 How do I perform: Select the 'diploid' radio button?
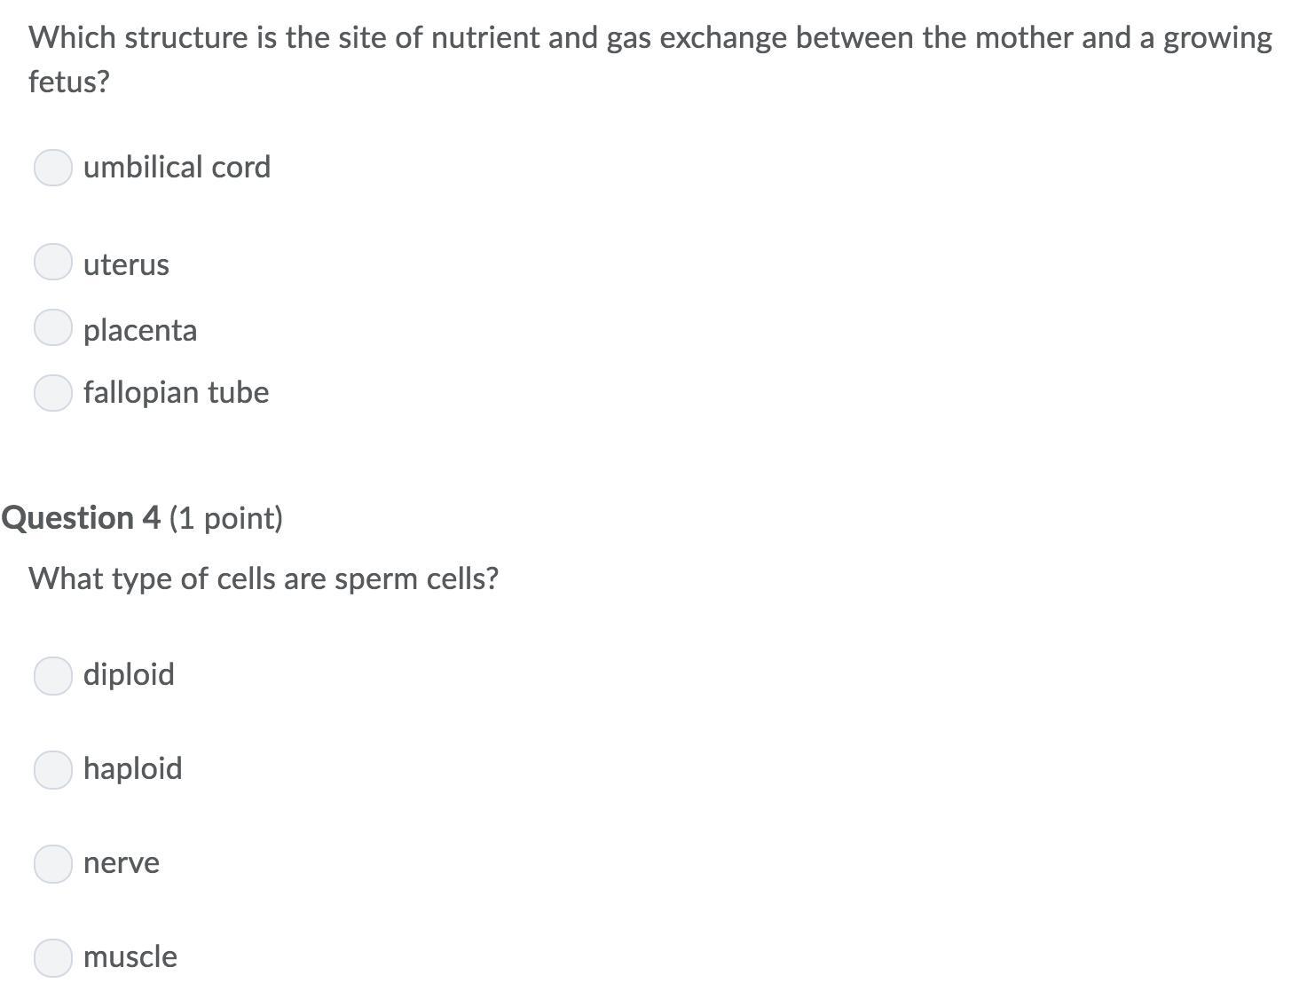53,676
